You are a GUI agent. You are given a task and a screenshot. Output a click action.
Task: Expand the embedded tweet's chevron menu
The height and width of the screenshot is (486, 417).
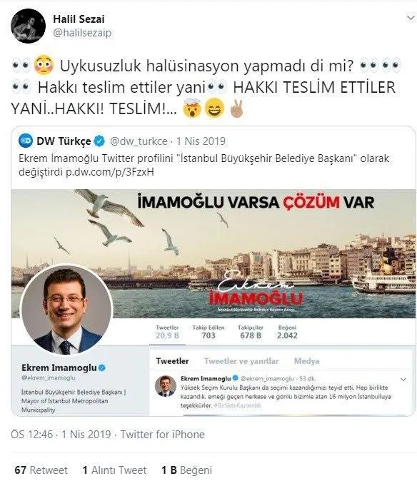tap(403, 380)
